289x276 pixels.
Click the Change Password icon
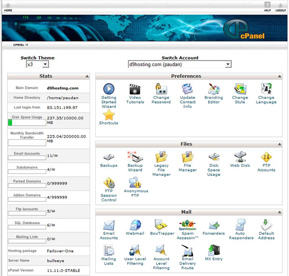point(161,90)
